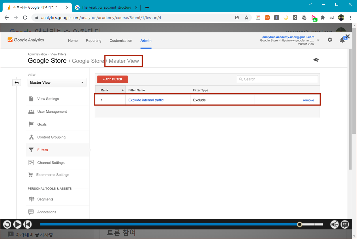Image resolution: width=357 pixels, height=239 pixels.
Task: Open the tab search chevron in title bar
Action: [x=310, y=4]
